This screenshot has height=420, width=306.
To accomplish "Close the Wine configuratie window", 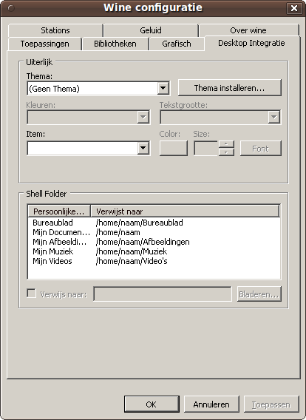I will pos(294,8).
